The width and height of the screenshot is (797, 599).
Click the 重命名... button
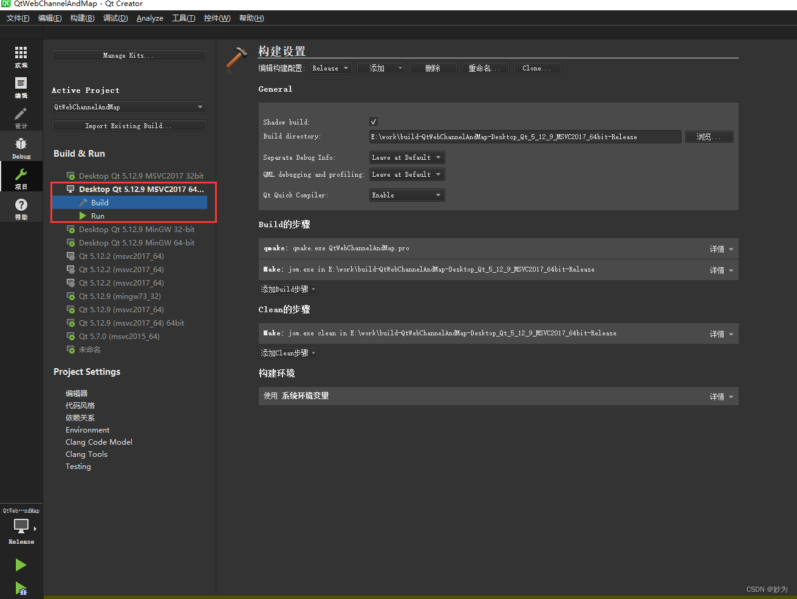click(x=485, y=68)
